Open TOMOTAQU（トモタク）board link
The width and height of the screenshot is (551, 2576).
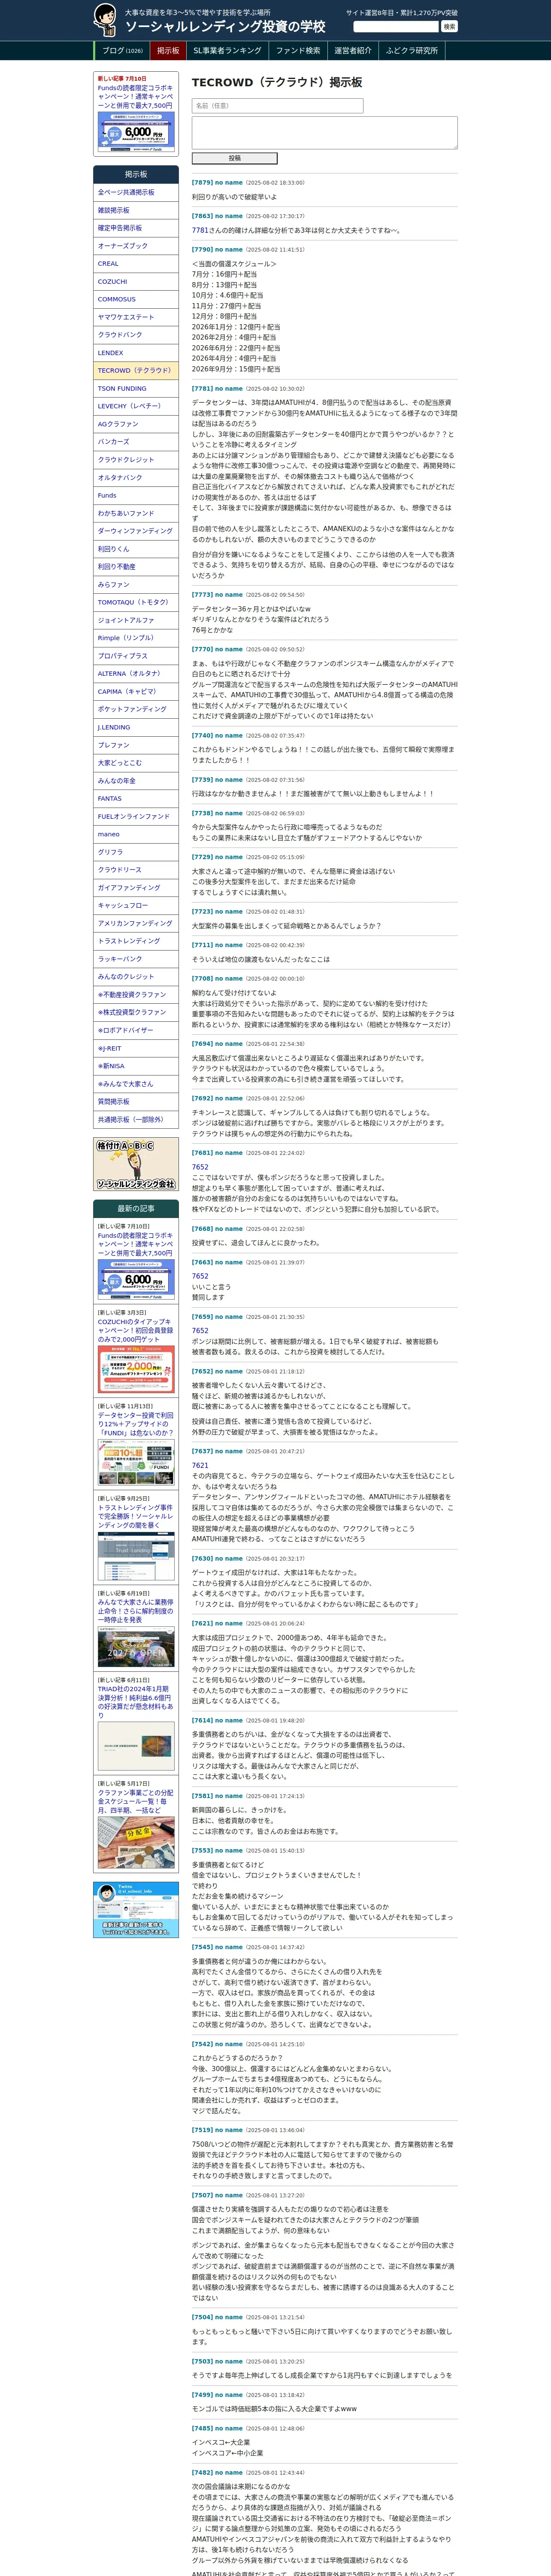click(x=136, y=602)
